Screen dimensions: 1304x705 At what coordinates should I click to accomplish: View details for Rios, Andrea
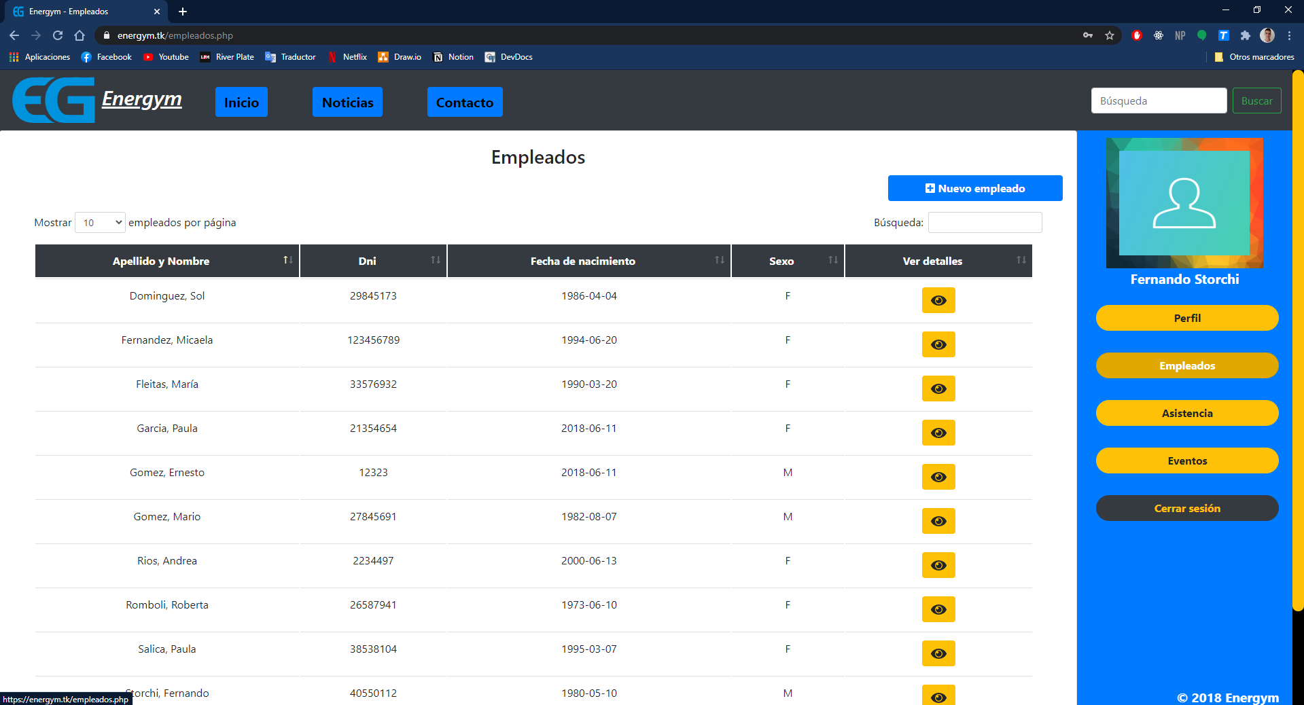pyautogui.click(x=938, y=565)
